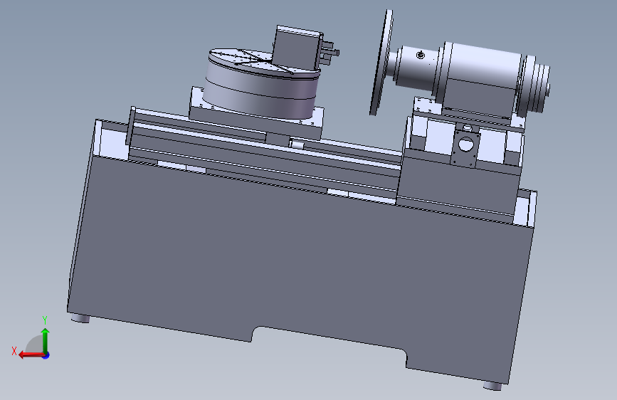Select the large thin faceplate disc
This screenshot has height=400, width=617.
381,63
